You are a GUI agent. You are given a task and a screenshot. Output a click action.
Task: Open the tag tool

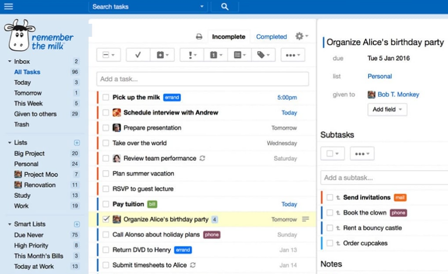[263, 55]
